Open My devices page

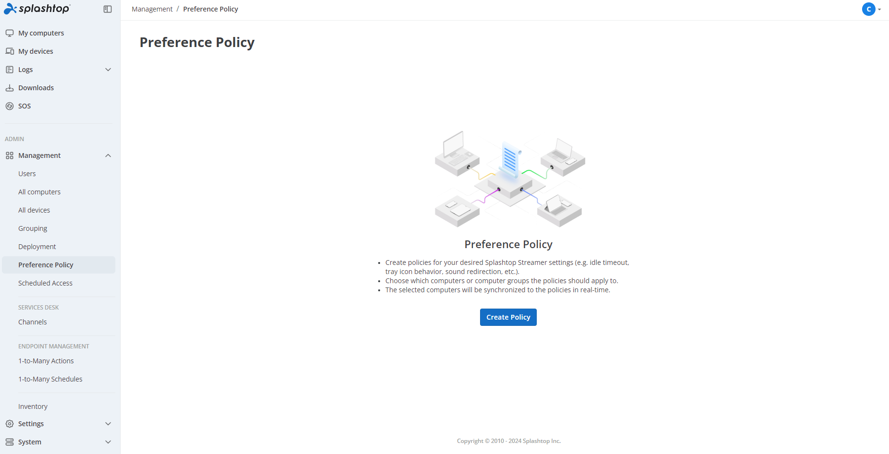click(x=36, y=51)
